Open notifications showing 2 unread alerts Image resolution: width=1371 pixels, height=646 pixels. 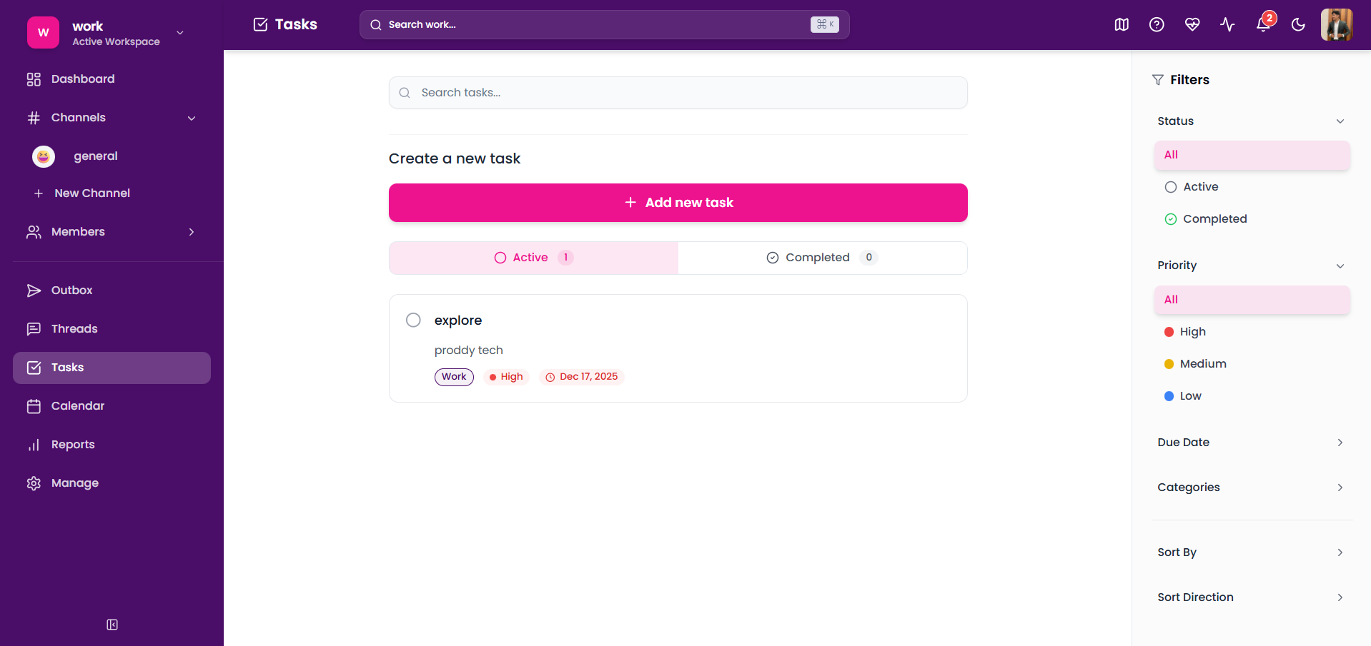click(1263, 24)
